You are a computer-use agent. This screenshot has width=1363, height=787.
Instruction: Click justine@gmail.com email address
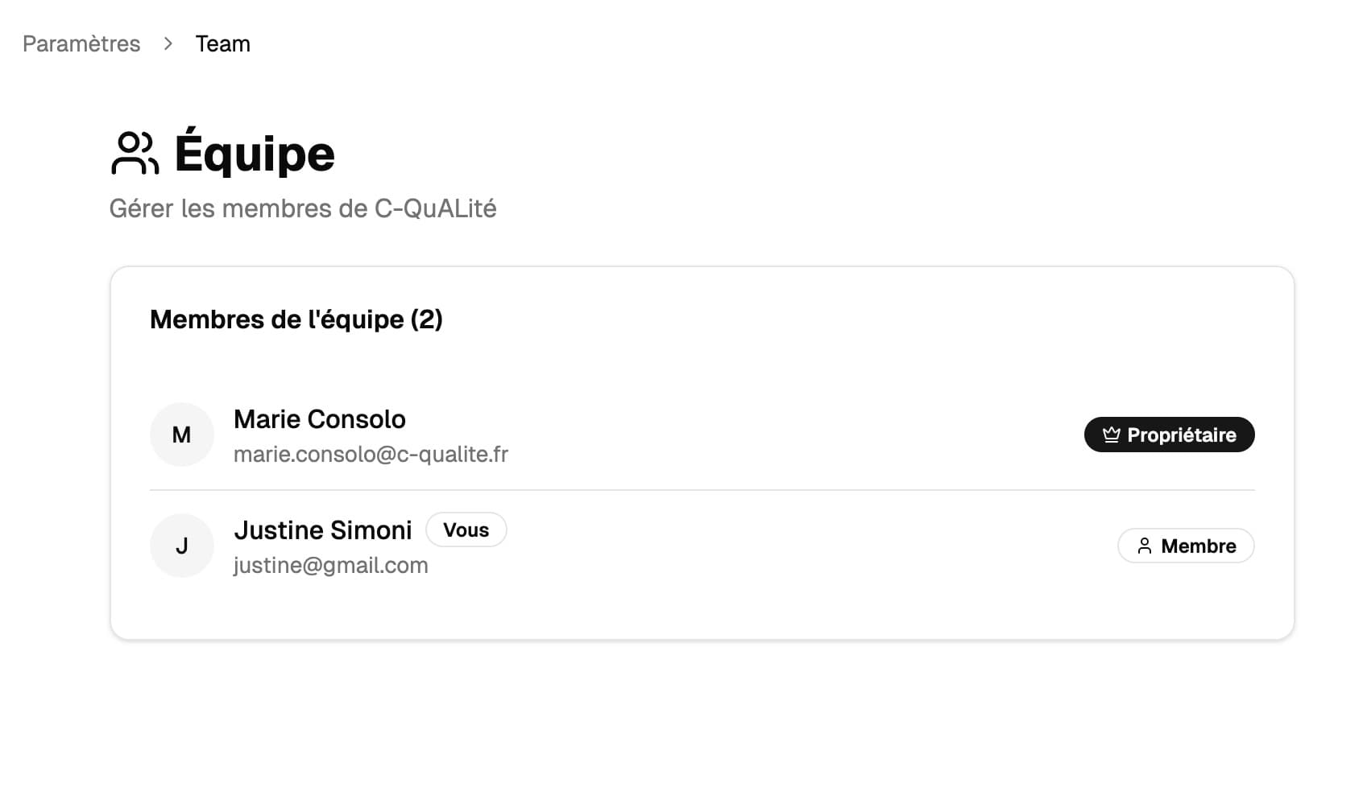[x=330, y=566]
